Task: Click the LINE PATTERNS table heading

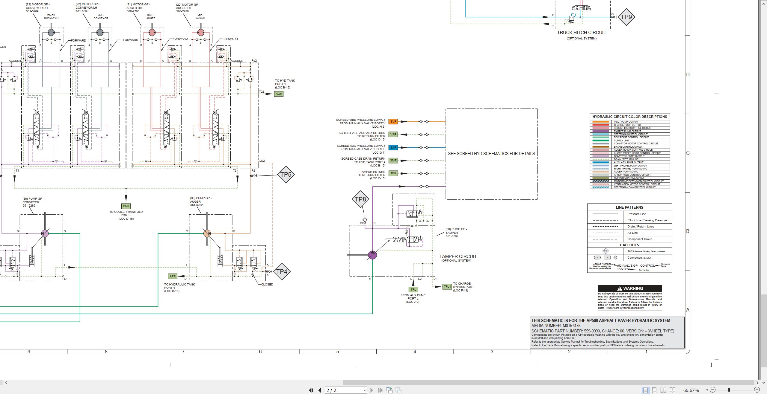Action: pyautogui.click(x=629, y=207)
